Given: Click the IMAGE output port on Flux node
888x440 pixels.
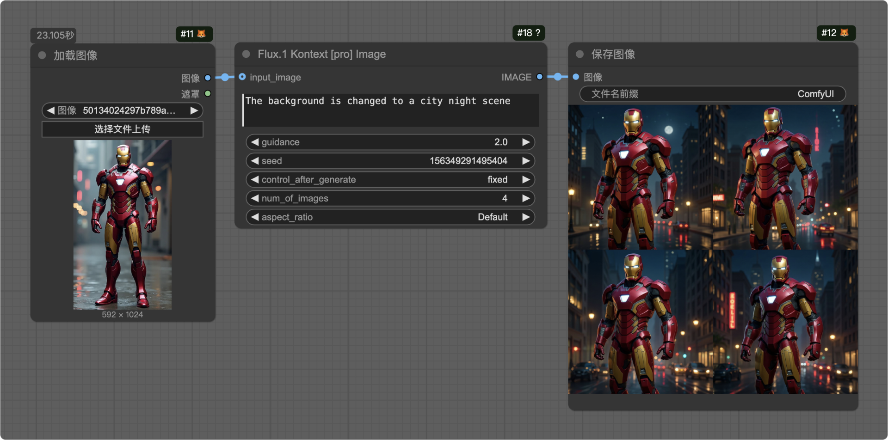Looking at the screenshot, I should click(x=539, y=77).
